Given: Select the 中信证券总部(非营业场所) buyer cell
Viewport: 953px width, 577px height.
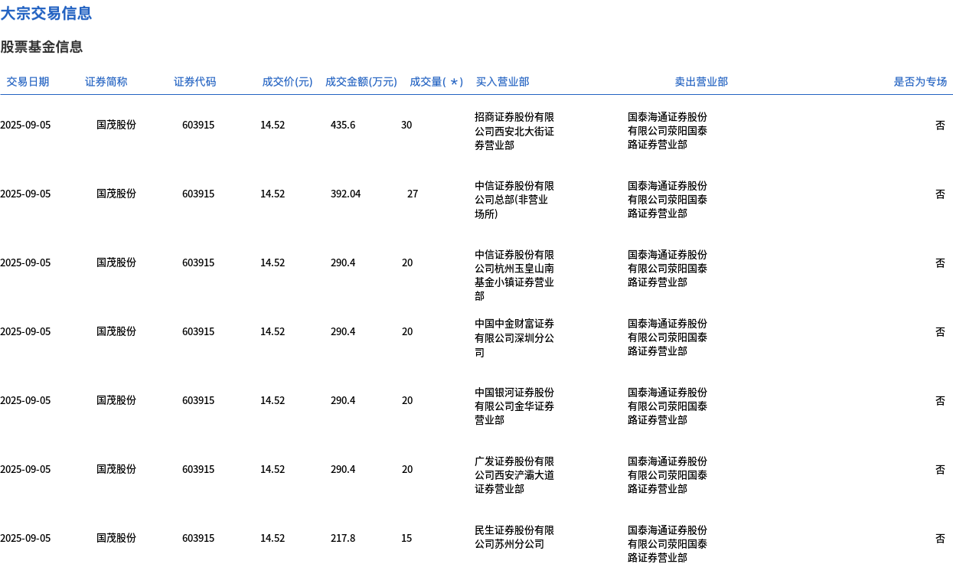Looking at the screenshot, I should 514,200.
